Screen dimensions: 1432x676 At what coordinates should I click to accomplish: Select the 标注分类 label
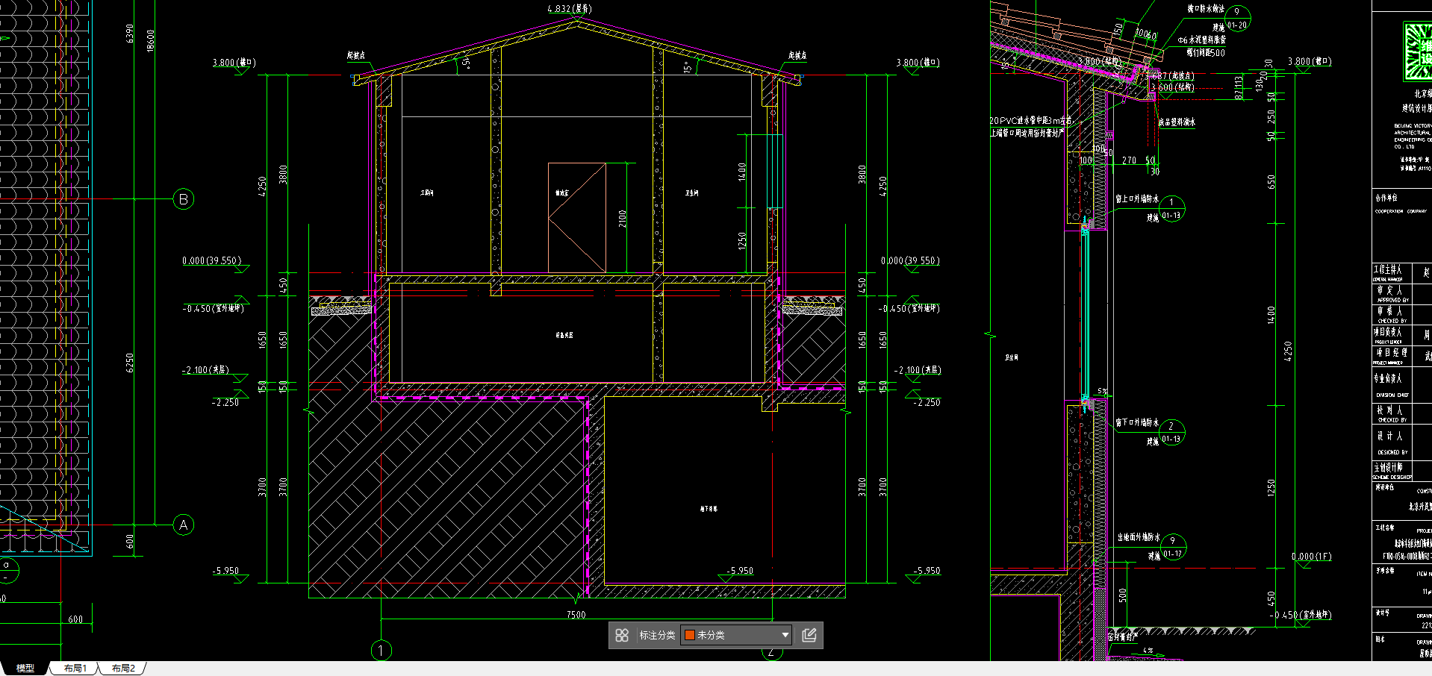657,635
